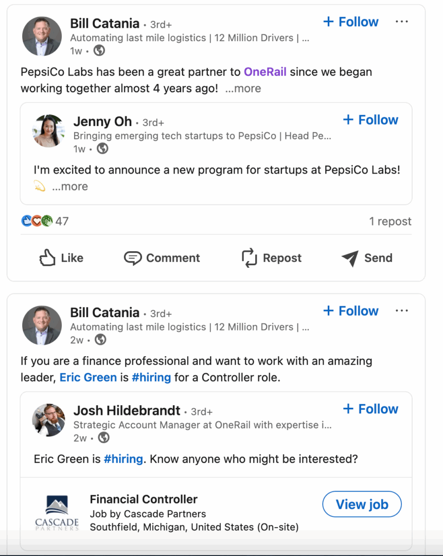Click the Repost arrows icon
Image resolution: width=443 pixels, height=556 pixels.
[250, 258]
